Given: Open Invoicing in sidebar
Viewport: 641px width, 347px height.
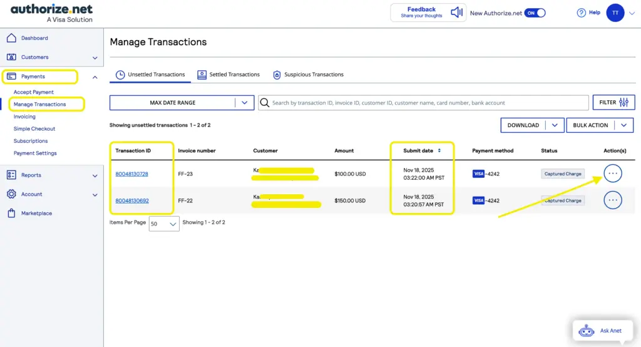Looking at the screenshot, I should pyautogui.click(x=24, y=117).
